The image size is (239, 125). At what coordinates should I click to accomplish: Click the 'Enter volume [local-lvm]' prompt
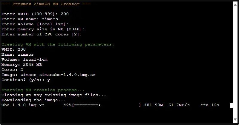35,24
